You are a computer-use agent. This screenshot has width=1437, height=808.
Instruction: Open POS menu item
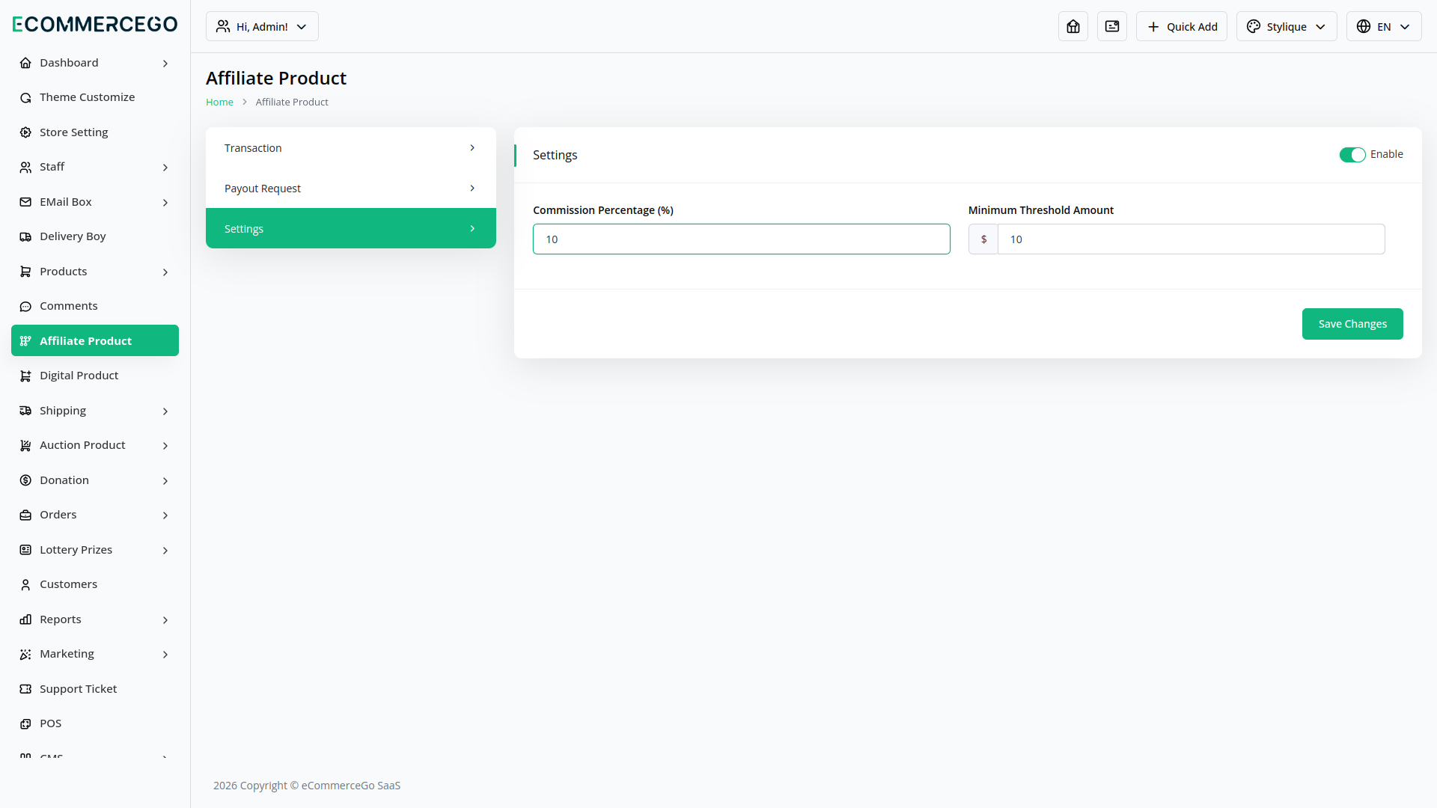[x=95, y=723]
